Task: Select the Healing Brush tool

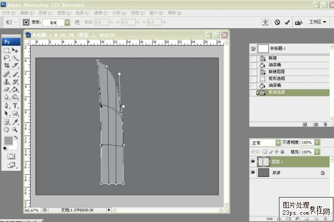Action: point(7,74)
